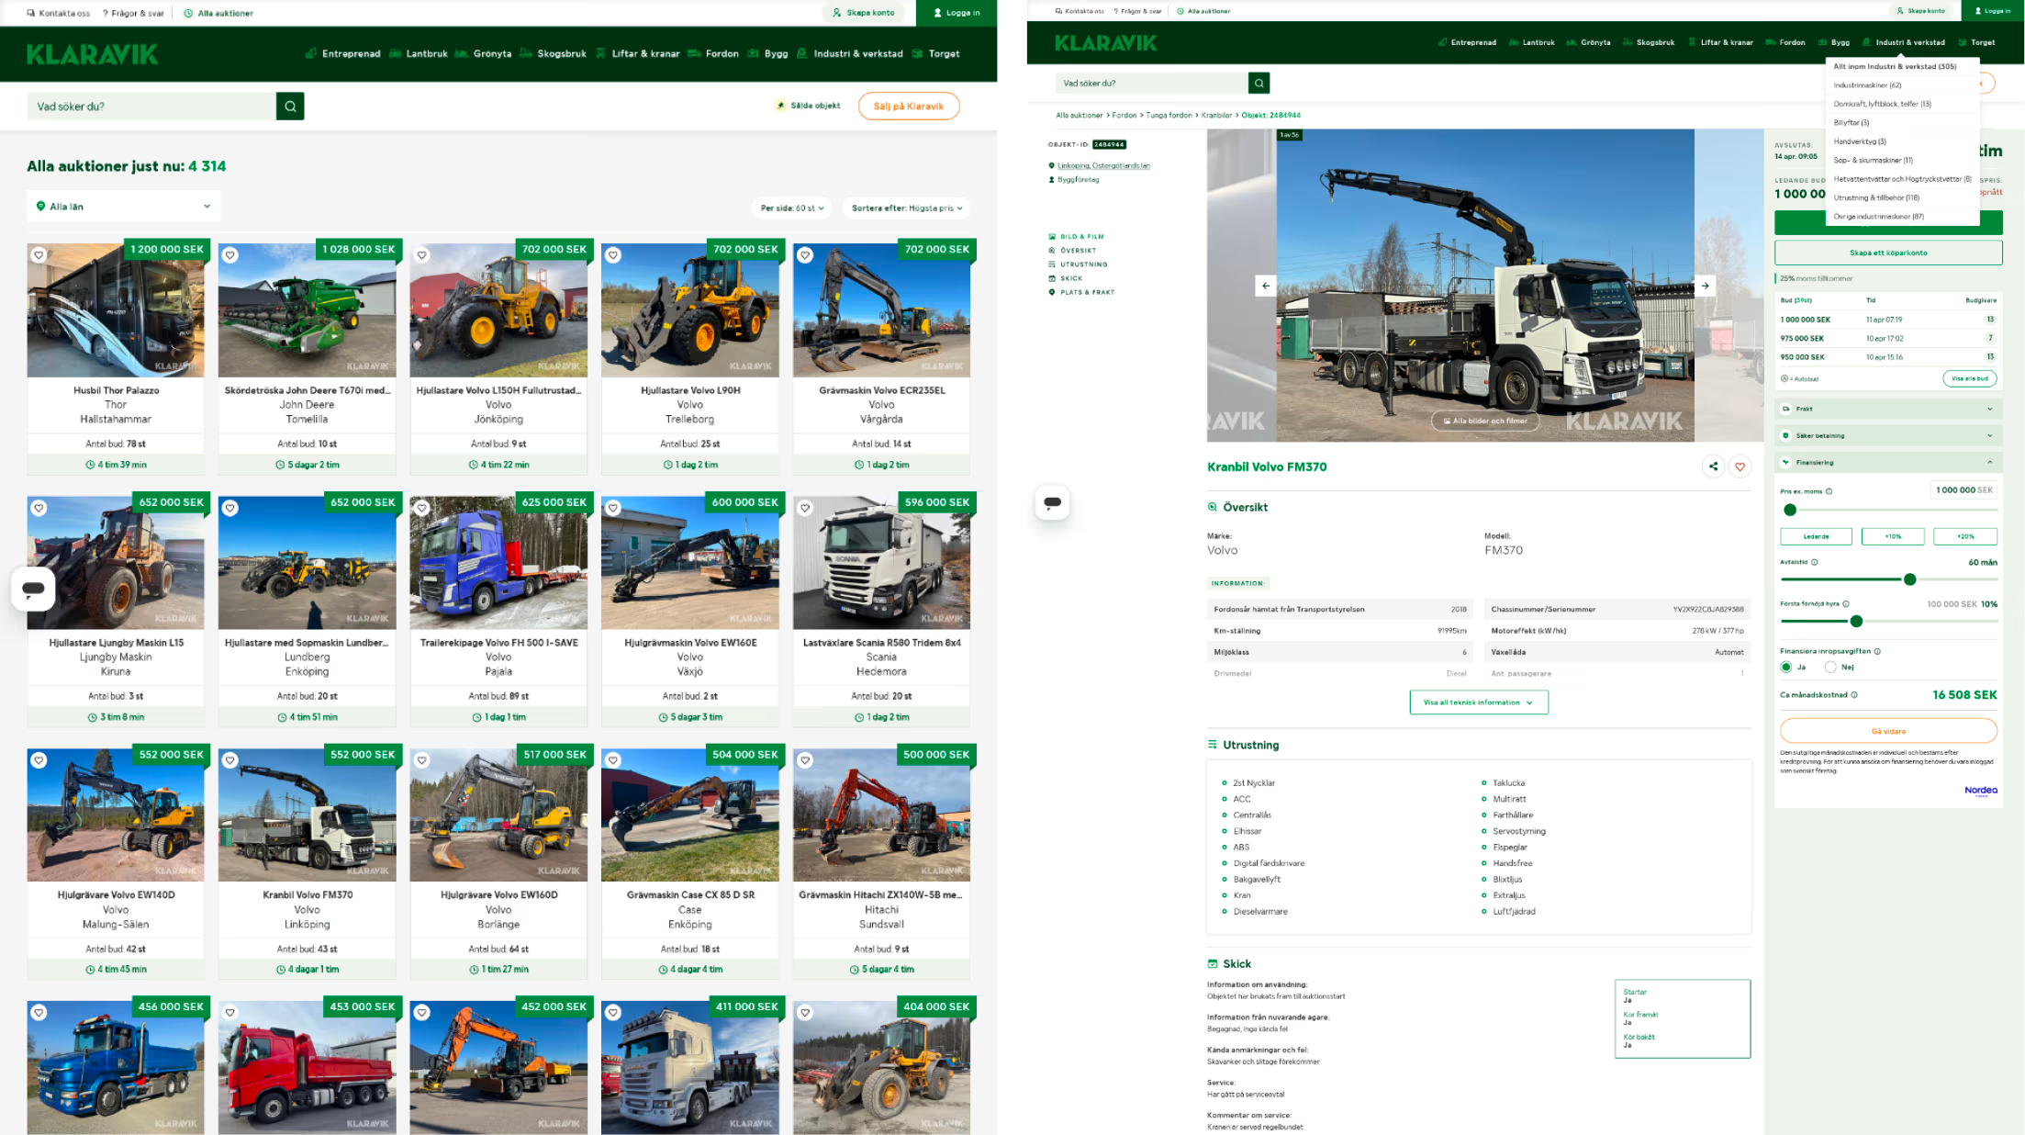Image resolution: width=2025 pixels, height=1135 pixels.
Task: Toggle favorite heart on Husbil Thor Palazzo card
Action: pos(39,255)
